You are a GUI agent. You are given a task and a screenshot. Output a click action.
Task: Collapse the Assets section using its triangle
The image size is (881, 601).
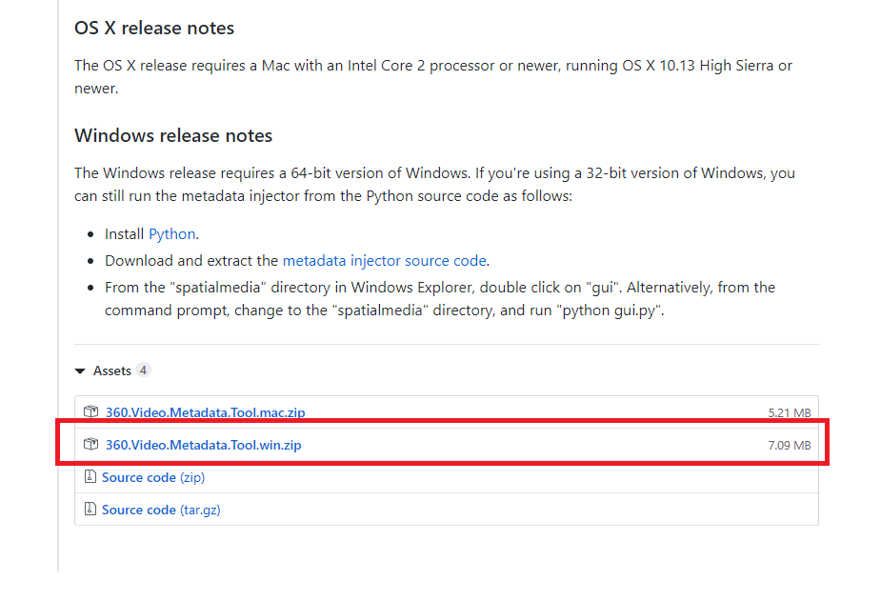pyautogui.click(x=79, y=371)
